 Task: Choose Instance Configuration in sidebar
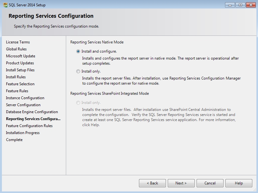pyautogui.click(x=25, y=98)
